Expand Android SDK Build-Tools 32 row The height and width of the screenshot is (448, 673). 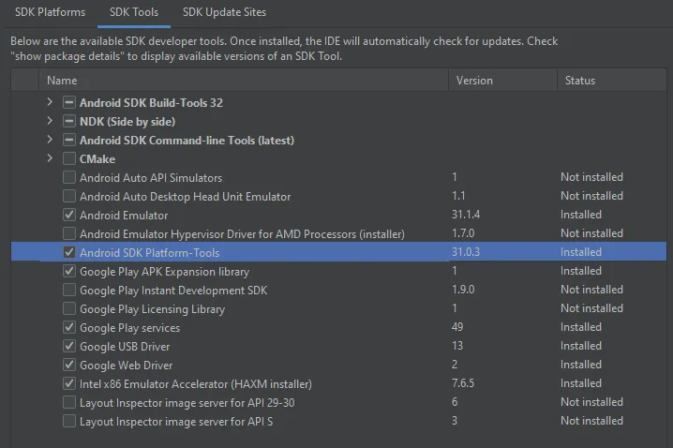coord(50,102)
